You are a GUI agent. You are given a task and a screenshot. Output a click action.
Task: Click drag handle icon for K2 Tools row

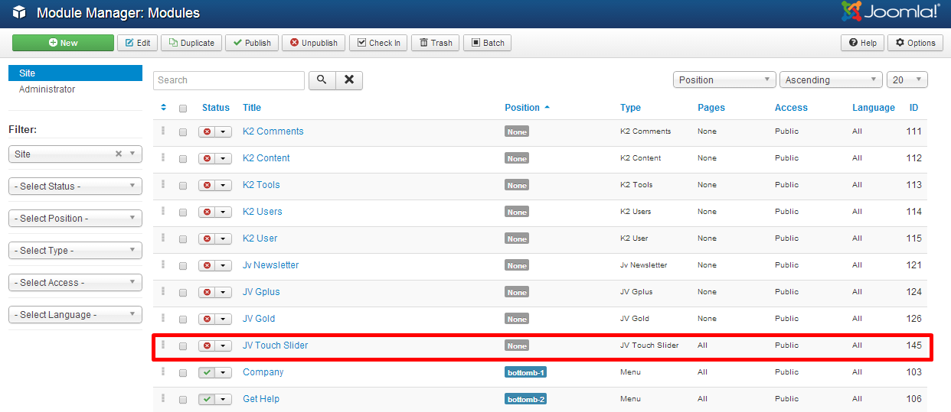coord(163,184)
